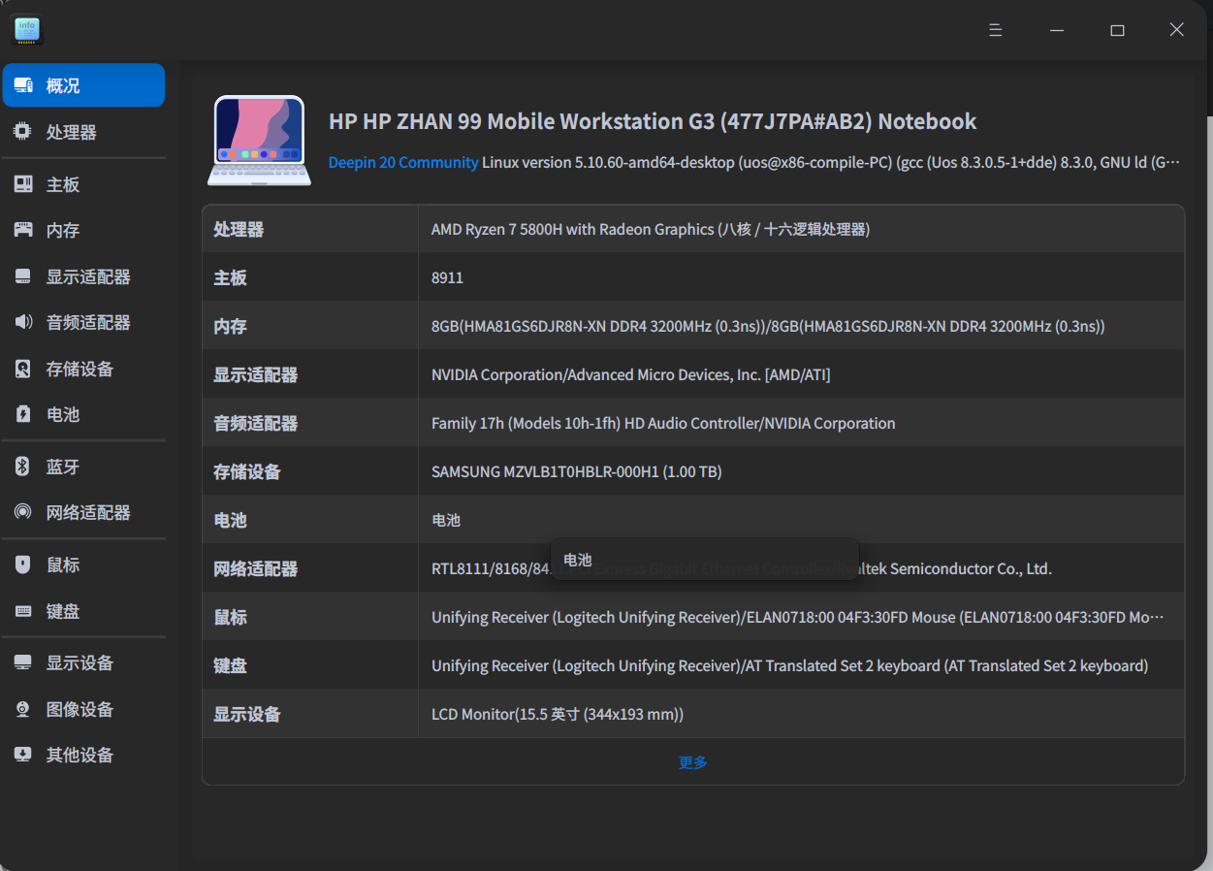Click the 主板 motherboard icon in sidebar
1213x871 pixels.
(23, 184)
